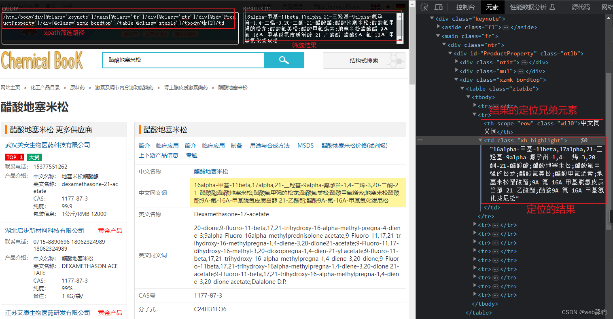Click inside the XPath QUERY text box
This screenshot has width=613, height=319.
120,27
